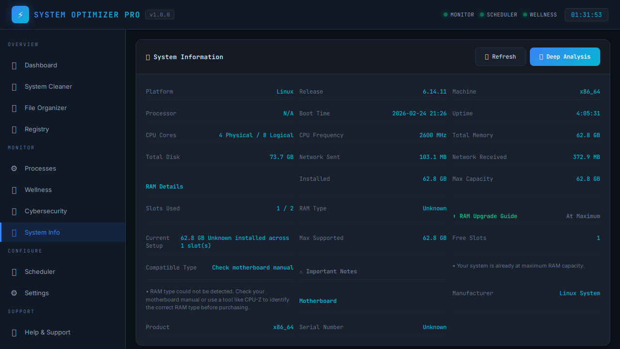Viewport: 620px width, 349px height.
Task: Open the RAM Upgrade Guide link
Action: tap(485, 216)
